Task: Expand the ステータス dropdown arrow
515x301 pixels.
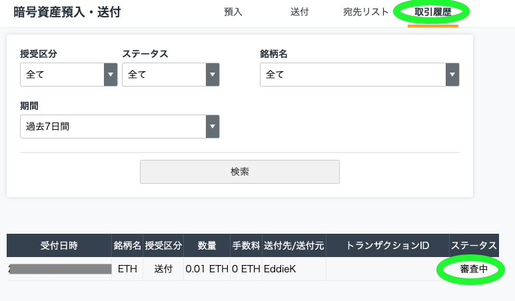Action: 213,75
